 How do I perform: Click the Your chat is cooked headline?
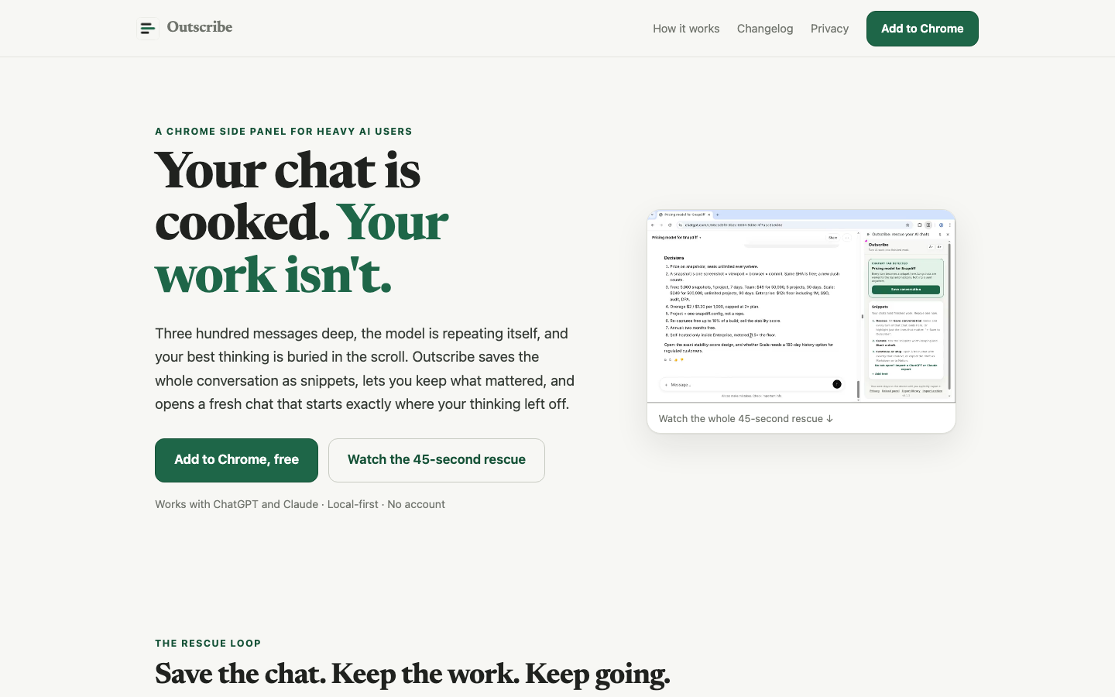tap(301, 222)
